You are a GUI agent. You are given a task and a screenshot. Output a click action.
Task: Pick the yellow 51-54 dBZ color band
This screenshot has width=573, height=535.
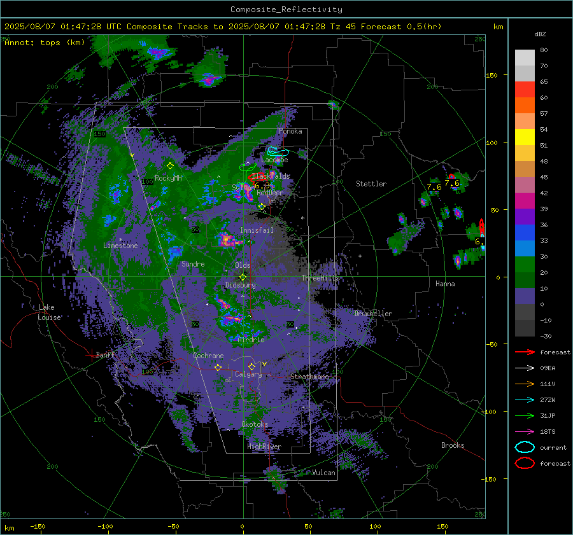coord(525,137)
